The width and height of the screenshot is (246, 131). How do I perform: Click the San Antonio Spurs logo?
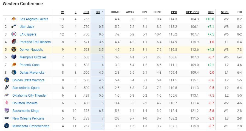coord(7,88)
